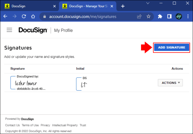193x134 pixels.
Task: Close the Manage Your Signatures tab
Action: pos(112,6)
